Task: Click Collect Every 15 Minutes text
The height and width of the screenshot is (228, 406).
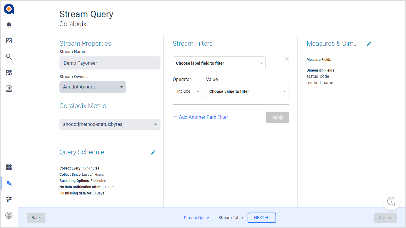Action: click(79, 168)
